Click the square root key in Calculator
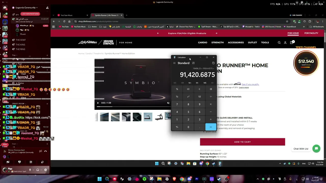 (199, 97)
